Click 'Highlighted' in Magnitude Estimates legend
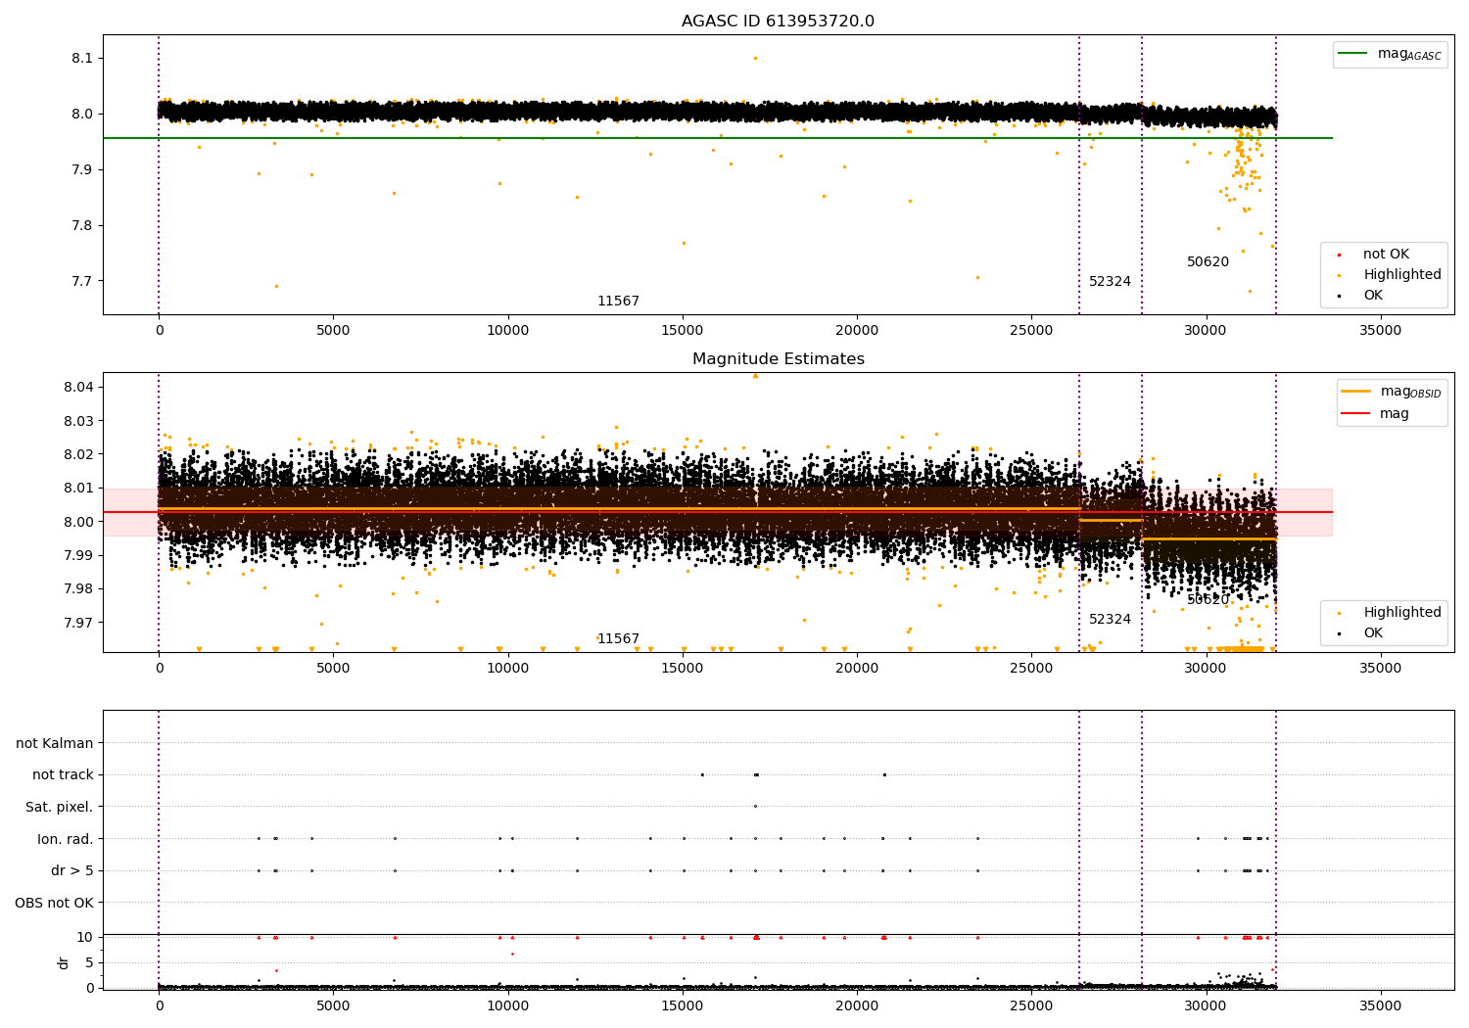Screen dimensions: 1469x1028 pyautogui.click(x=1402, y=613)
